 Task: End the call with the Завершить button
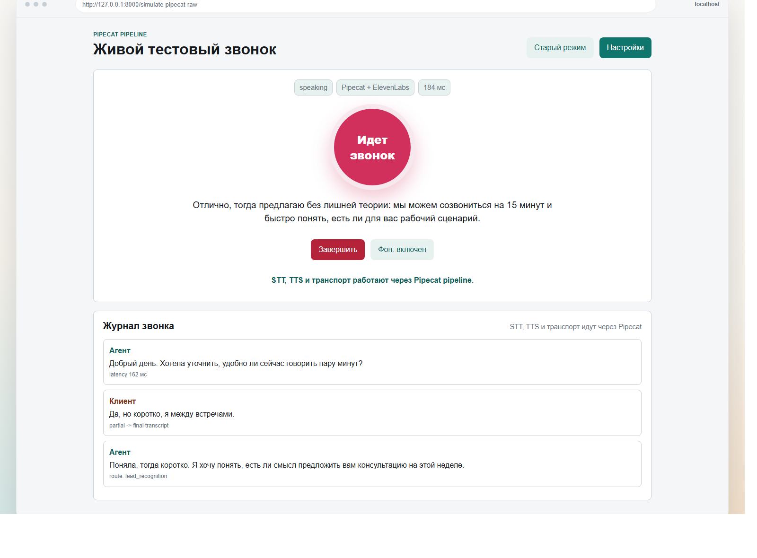tap(338, 250)
